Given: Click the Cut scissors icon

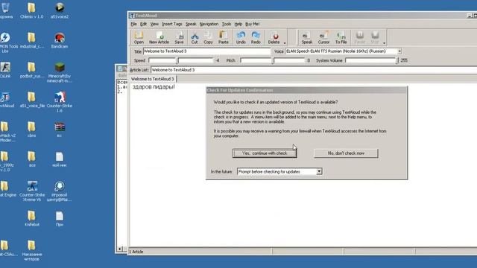Looking at the screenshot, I should point(195,38).
